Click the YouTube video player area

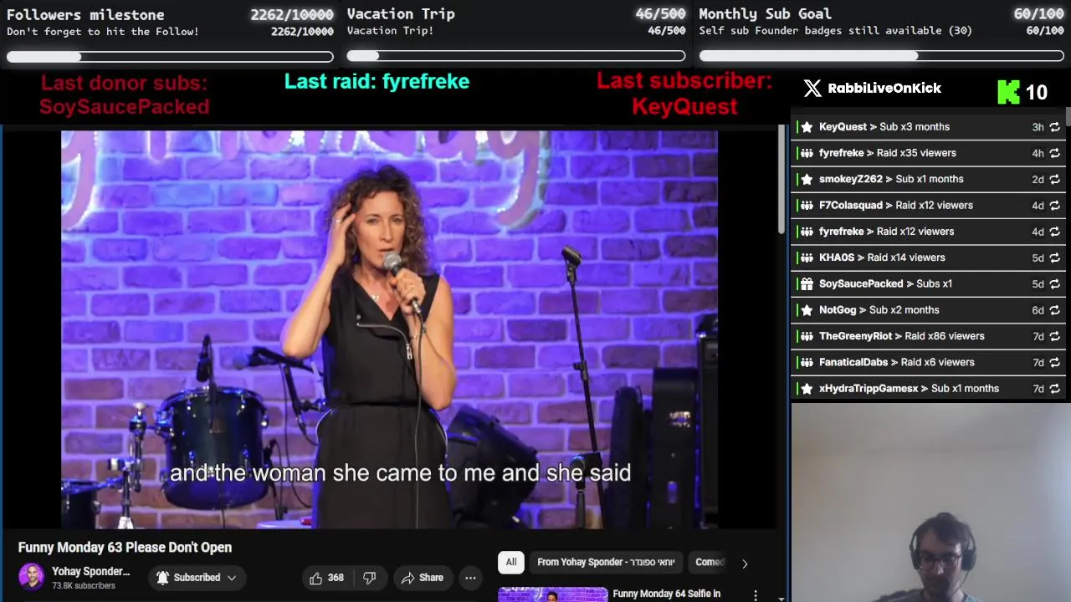tap(389, 329)
